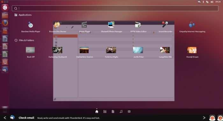Click the Dash search field
Screen dimensions: 223x121
115,8
